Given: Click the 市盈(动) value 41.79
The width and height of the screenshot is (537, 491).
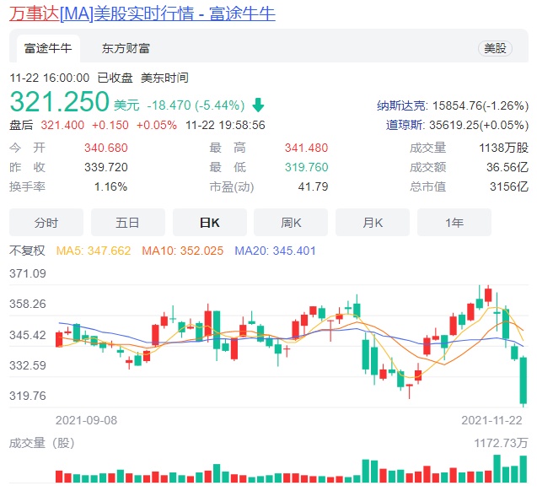Looking at the screenshot, I should [x=313, y=186].
